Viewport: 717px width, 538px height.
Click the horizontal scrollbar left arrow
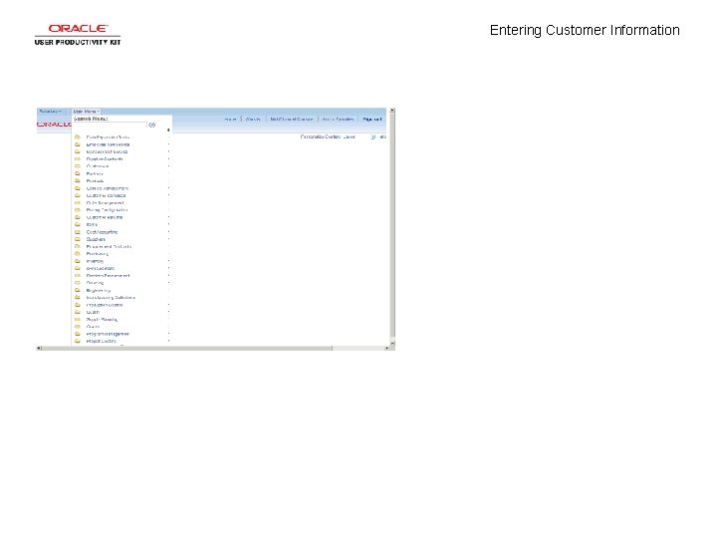tap(39, 348)
